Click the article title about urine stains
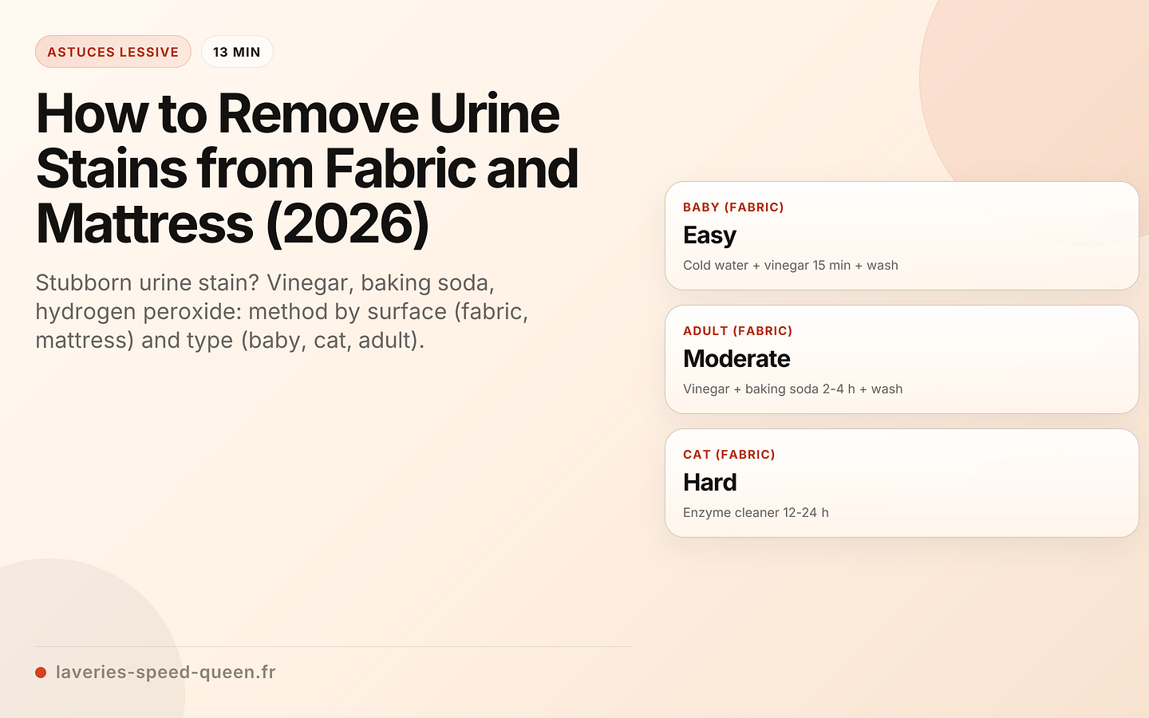The image size is (1149, 718). click(307, 169)
